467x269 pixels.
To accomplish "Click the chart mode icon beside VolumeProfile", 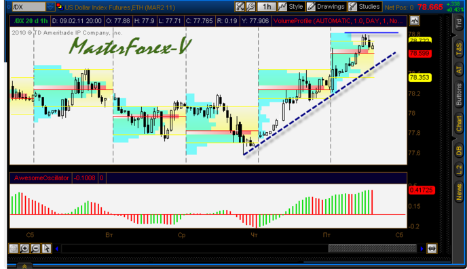I will coord(414,21).
